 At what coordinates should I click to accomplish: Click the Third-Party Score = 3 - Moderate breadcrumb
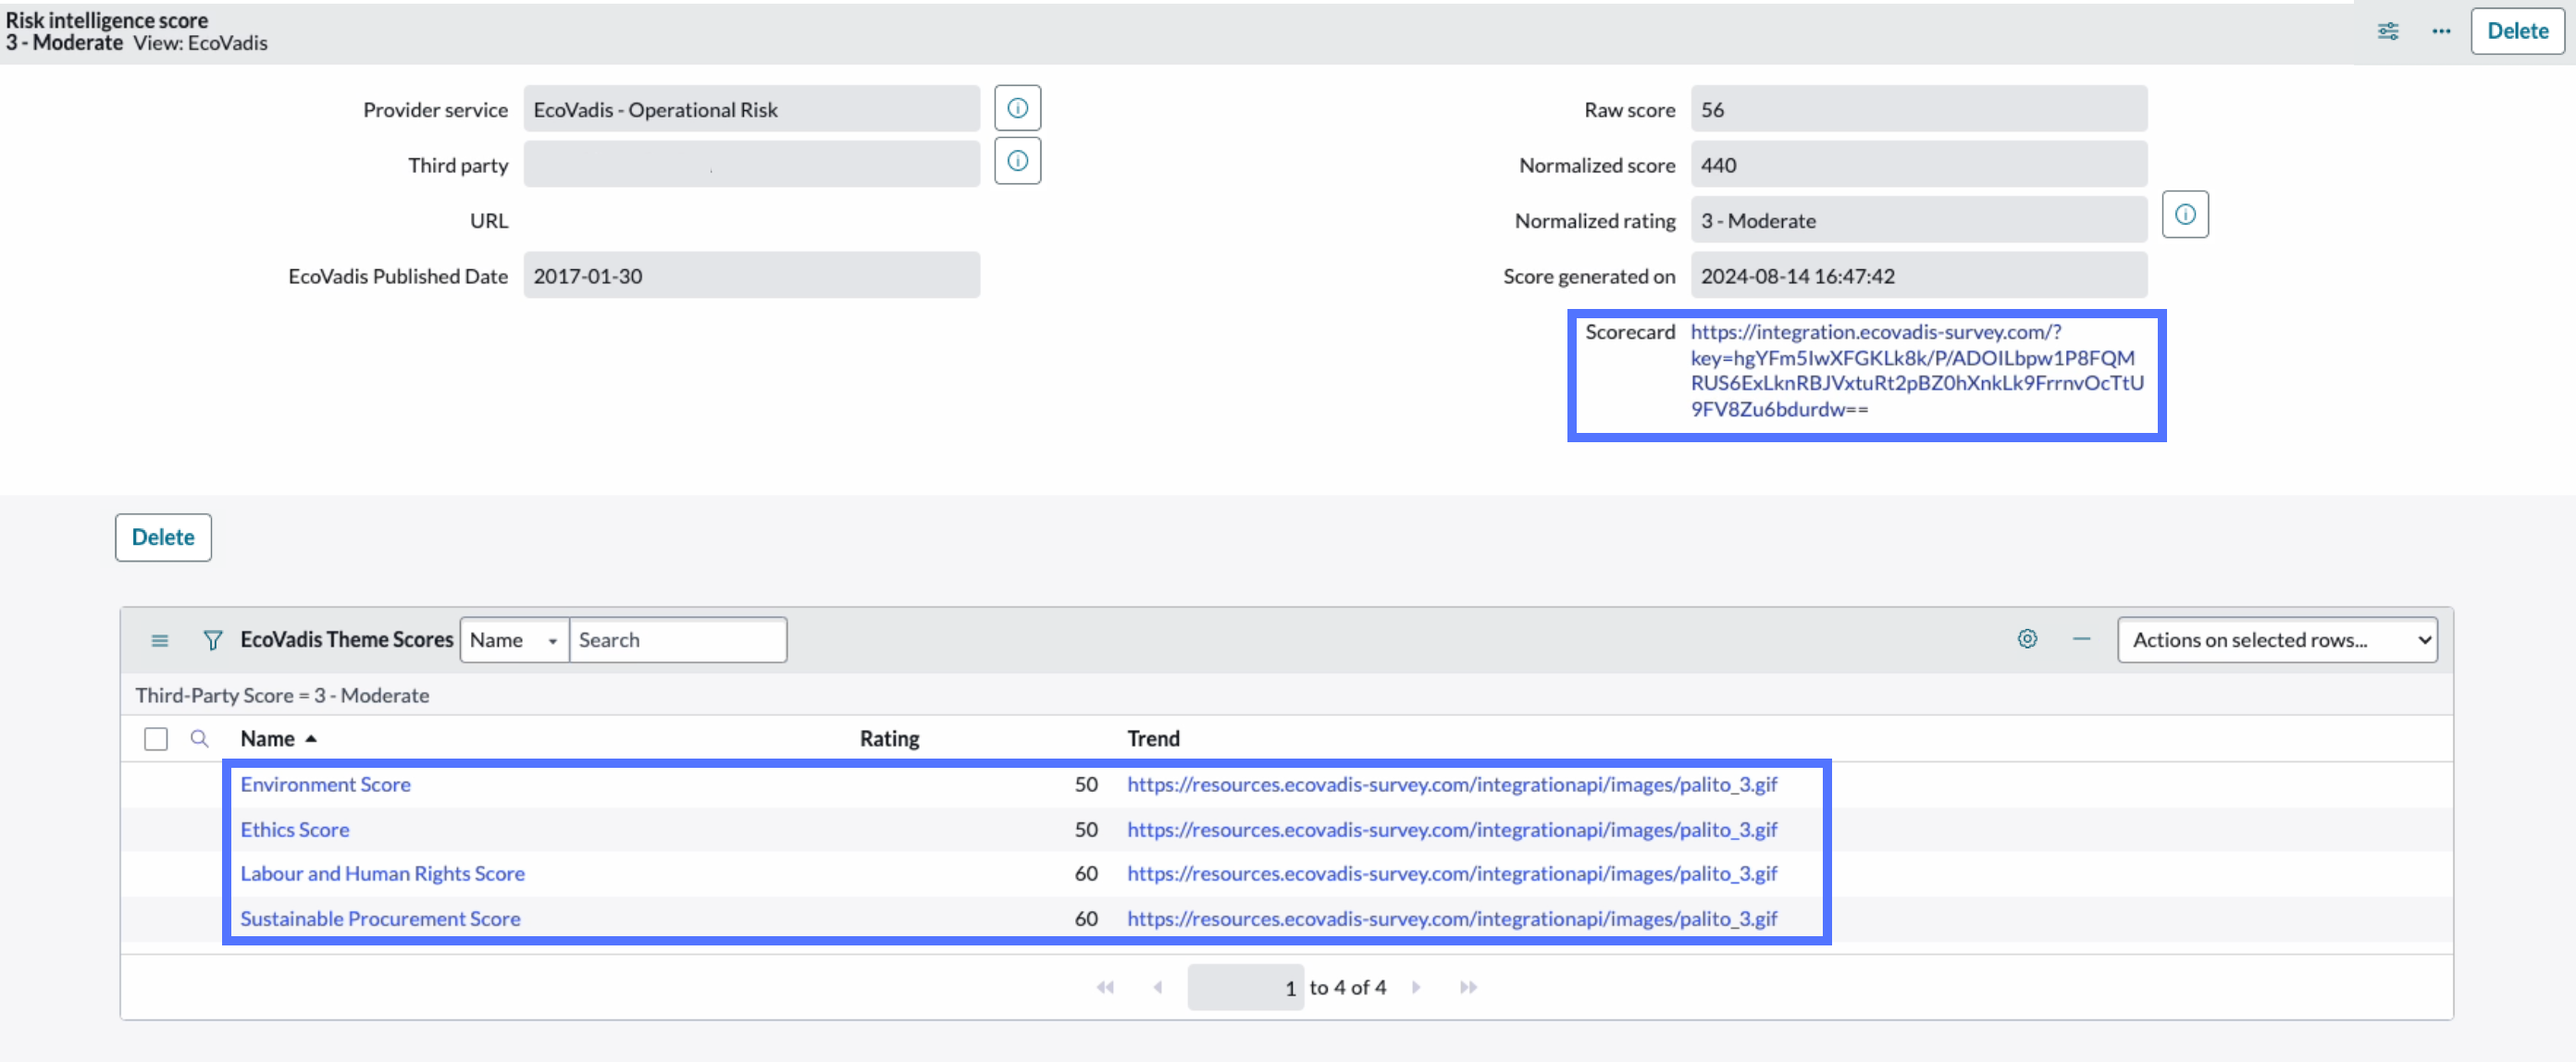(282, 695)
